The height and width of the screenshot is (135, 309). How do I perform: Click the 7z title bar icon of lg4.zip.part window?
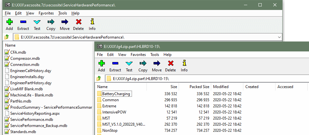point(100,46)
